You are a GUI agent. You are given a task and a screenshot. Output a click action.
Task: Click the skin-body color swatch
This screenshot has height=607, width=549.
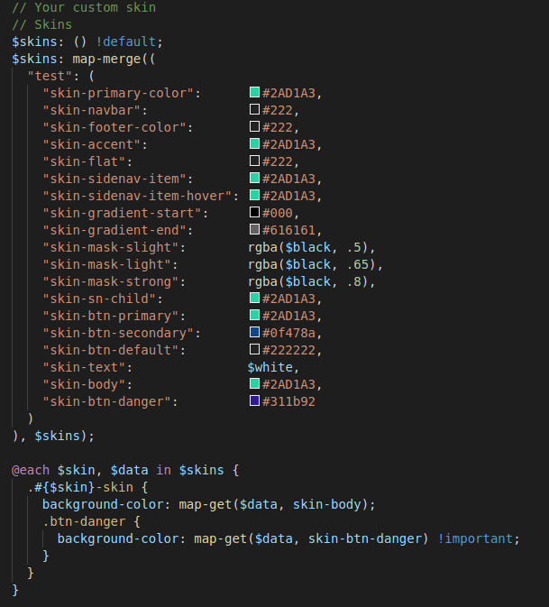(254, 383)
